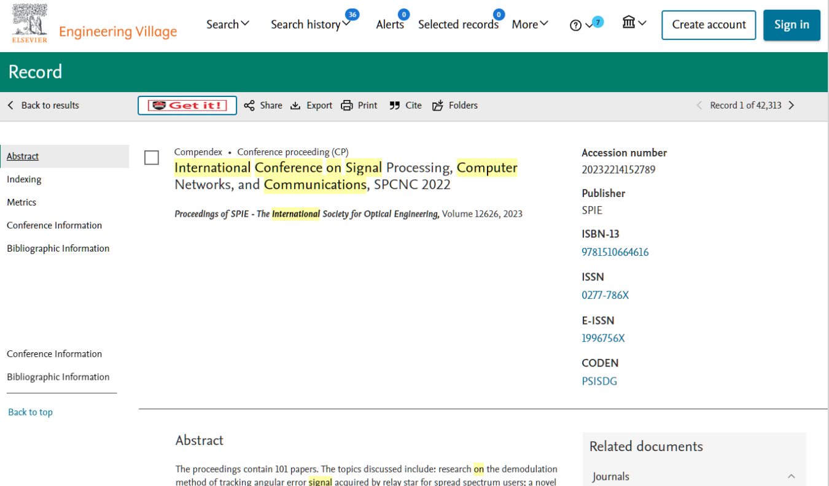Image resolution: width=829 pixels, height=486 pixels.
Task: Click the publisher value SPIE
Action: click(592, 210)
